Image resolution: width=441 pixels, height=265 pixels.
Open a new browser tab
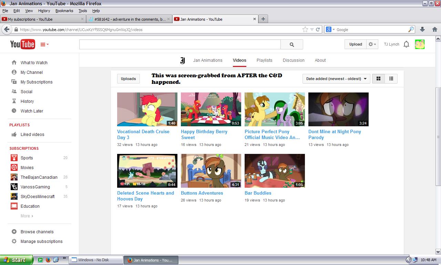(263, 19)
